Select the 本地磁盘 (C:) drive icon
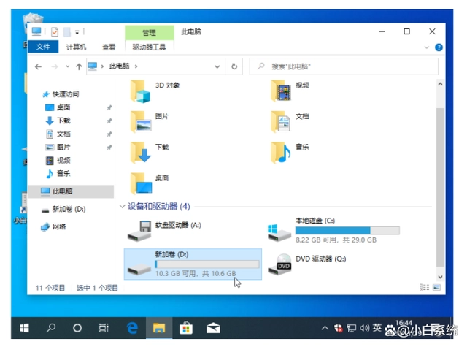The width and height of the screenshot is (467, 347). [279, 232]
